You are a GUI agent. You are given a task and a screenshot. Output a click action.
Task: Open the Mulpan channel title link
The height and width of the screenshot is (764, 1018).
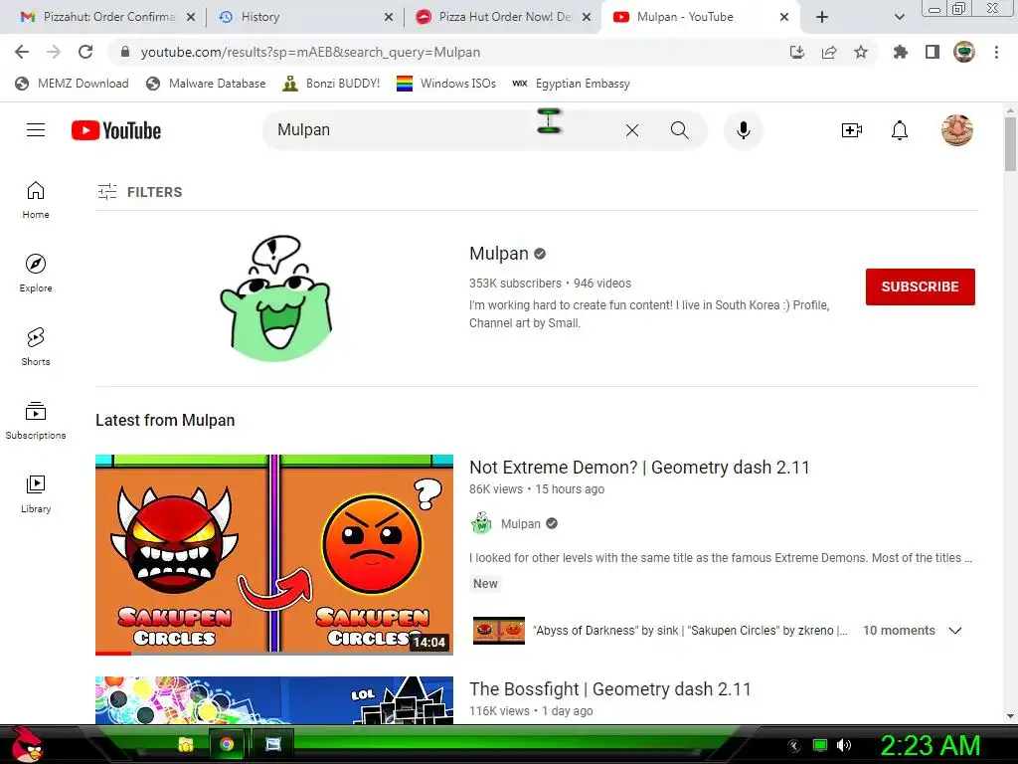pyautogui.click(x=499, y=254)
